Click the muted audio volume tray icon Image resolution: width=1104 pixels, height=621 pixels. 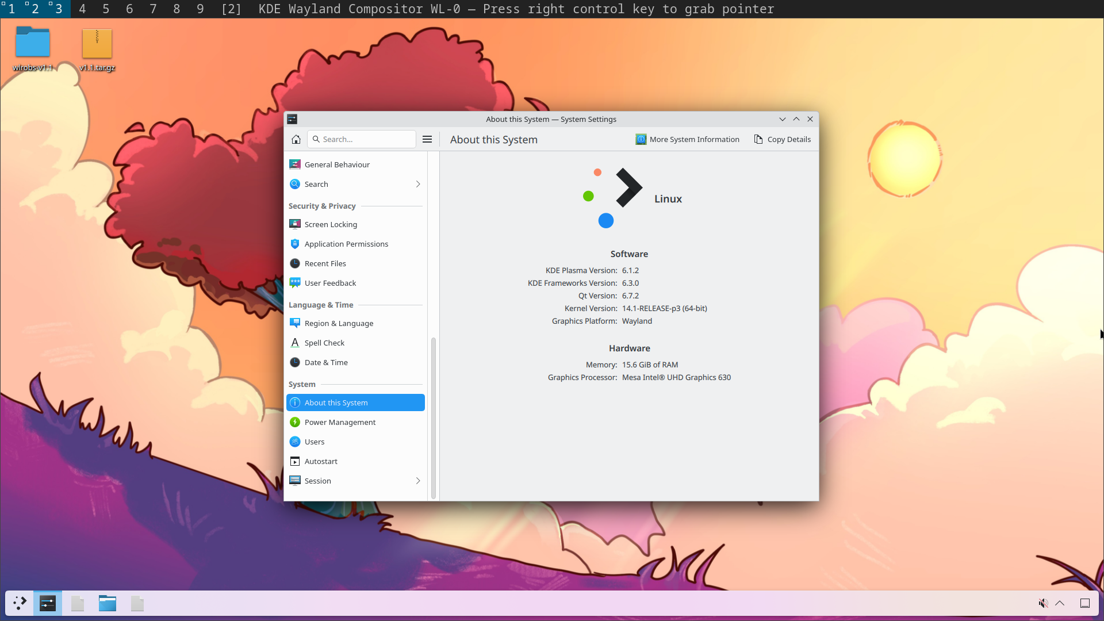(1042, 603)
